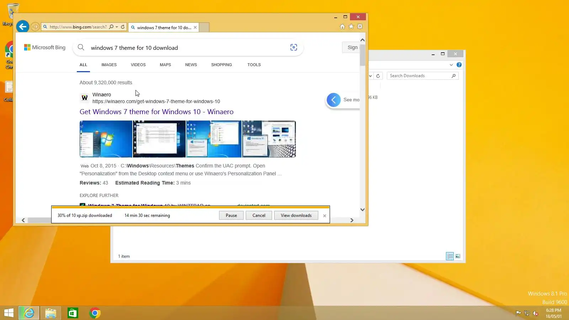This screenshot has width=569, height=320.
Task: Open the first Winaero result thumbnail
Action: tap(106, 139)
